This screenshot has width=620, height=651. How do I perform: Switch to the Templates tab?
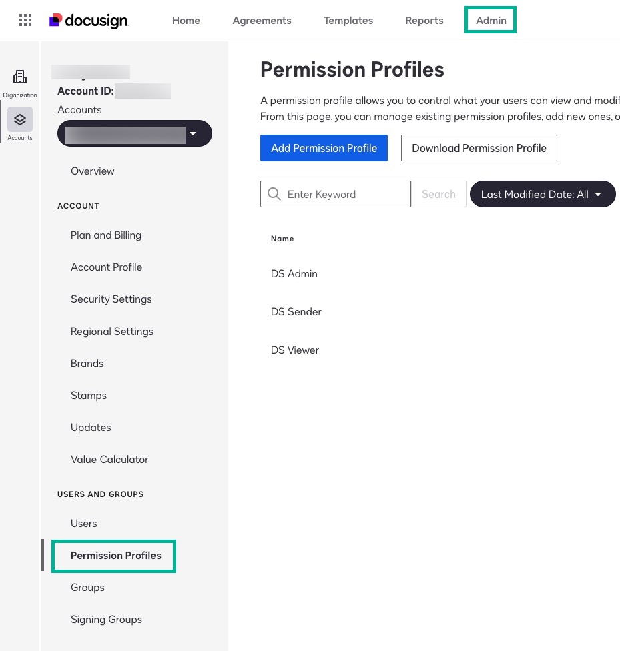point(348,21)
